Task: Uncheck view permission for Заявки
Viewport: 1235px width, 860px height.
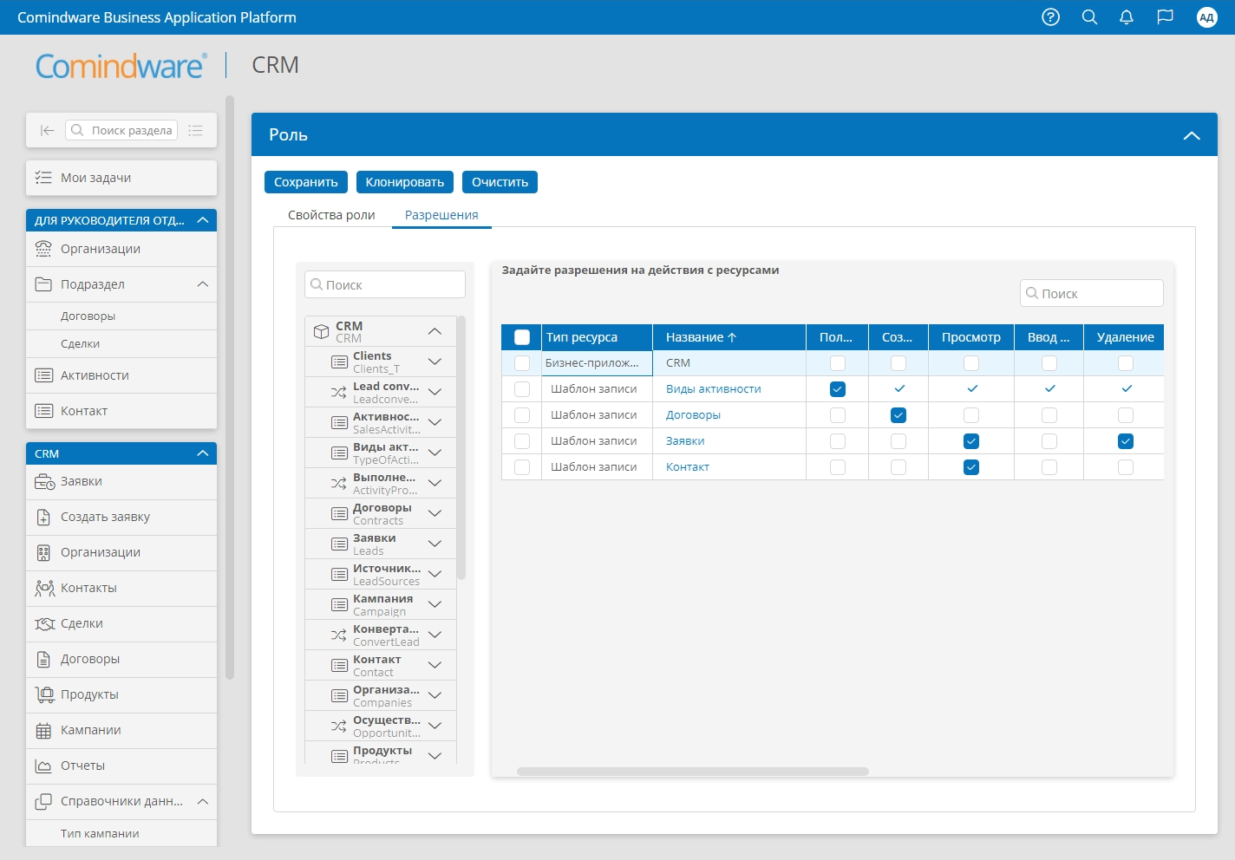Action: tap(971, 441)
